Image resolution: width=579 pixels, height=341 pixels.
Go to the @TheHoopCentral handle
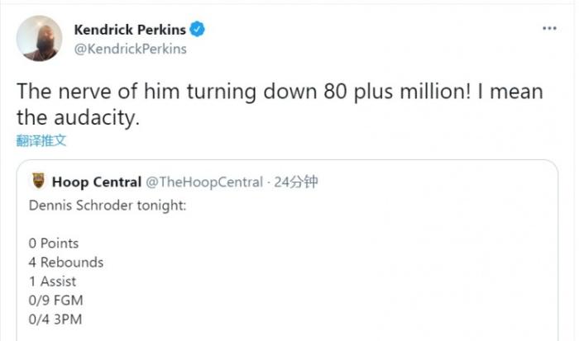pyautogui.click(x=204, y=182)
